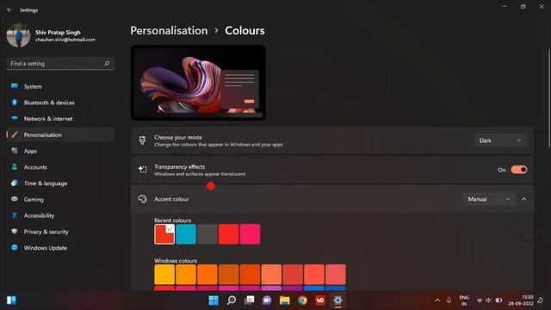
Task: Select the last Windows colour in the top row
Action: [336, 274]
